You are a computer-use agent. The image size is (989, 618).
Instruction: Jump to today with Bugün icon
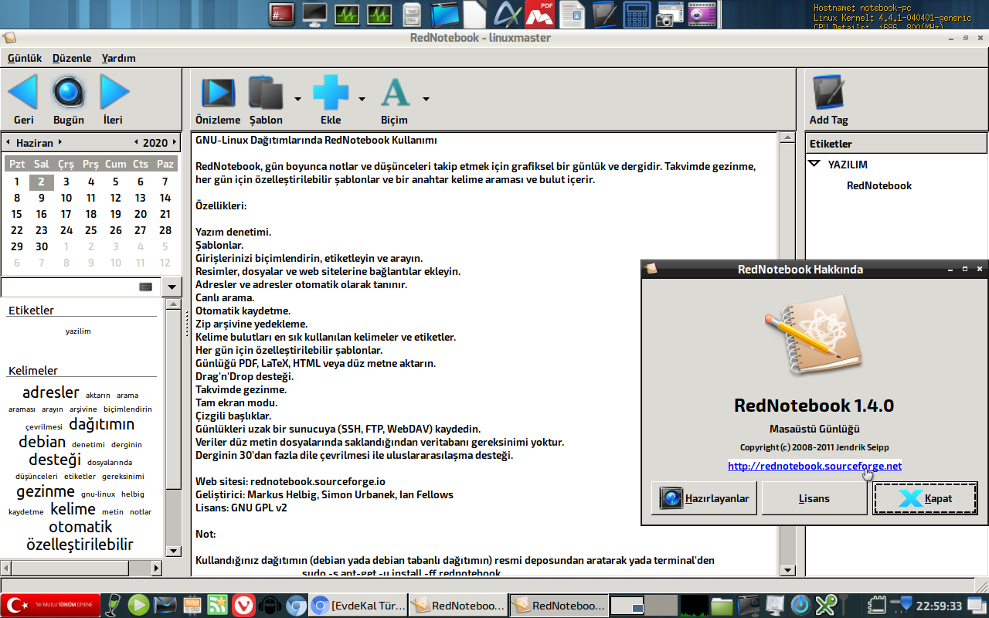(x=68, y=93)
